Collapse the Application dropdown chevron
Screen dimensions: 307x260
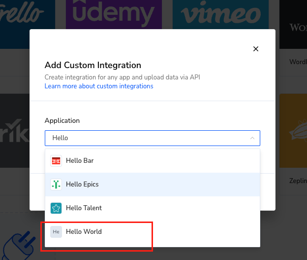(252, 138)
